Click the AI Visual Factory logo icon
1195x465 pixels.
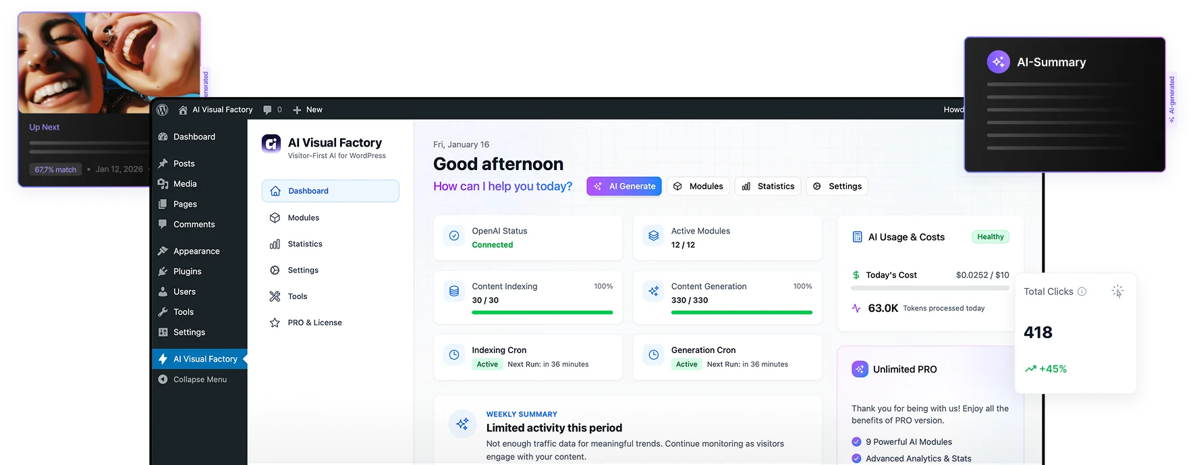[x=271, y=143]
